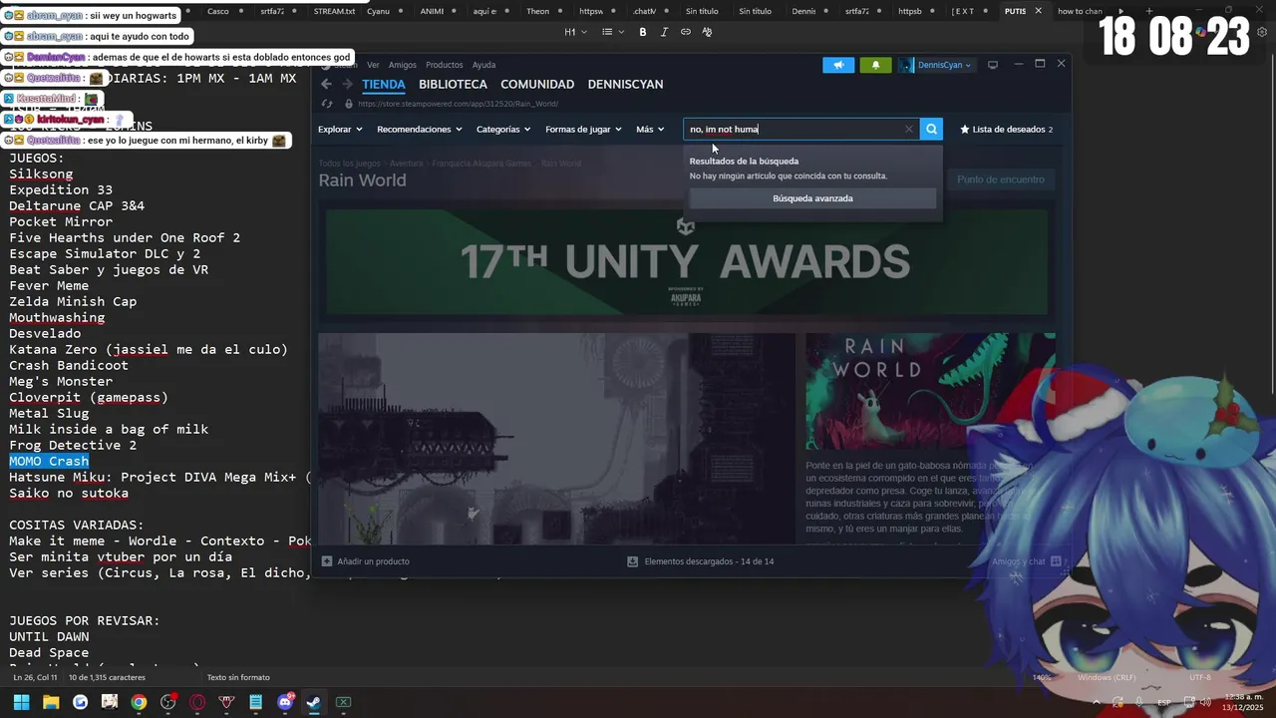Open Lista de deseados wishlist
The image size is (1276, 718).
coord(1006,129)
